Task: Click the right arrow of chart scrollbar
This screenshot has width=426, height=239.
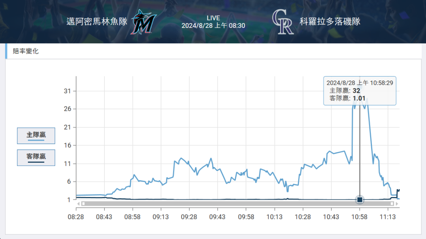Action: (397, 204)
